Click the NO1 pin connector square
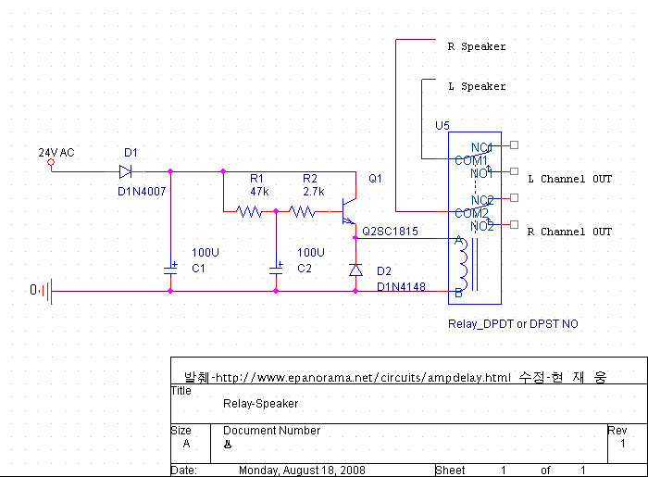 (514, 171)
